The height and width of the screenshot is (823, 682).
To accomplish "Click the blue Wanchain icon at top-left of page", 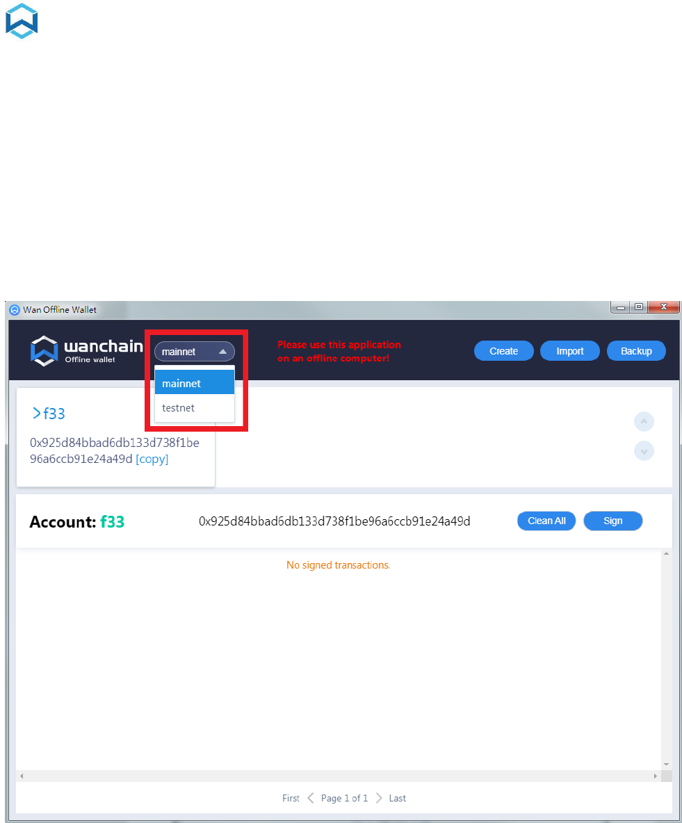I will 22,21.
